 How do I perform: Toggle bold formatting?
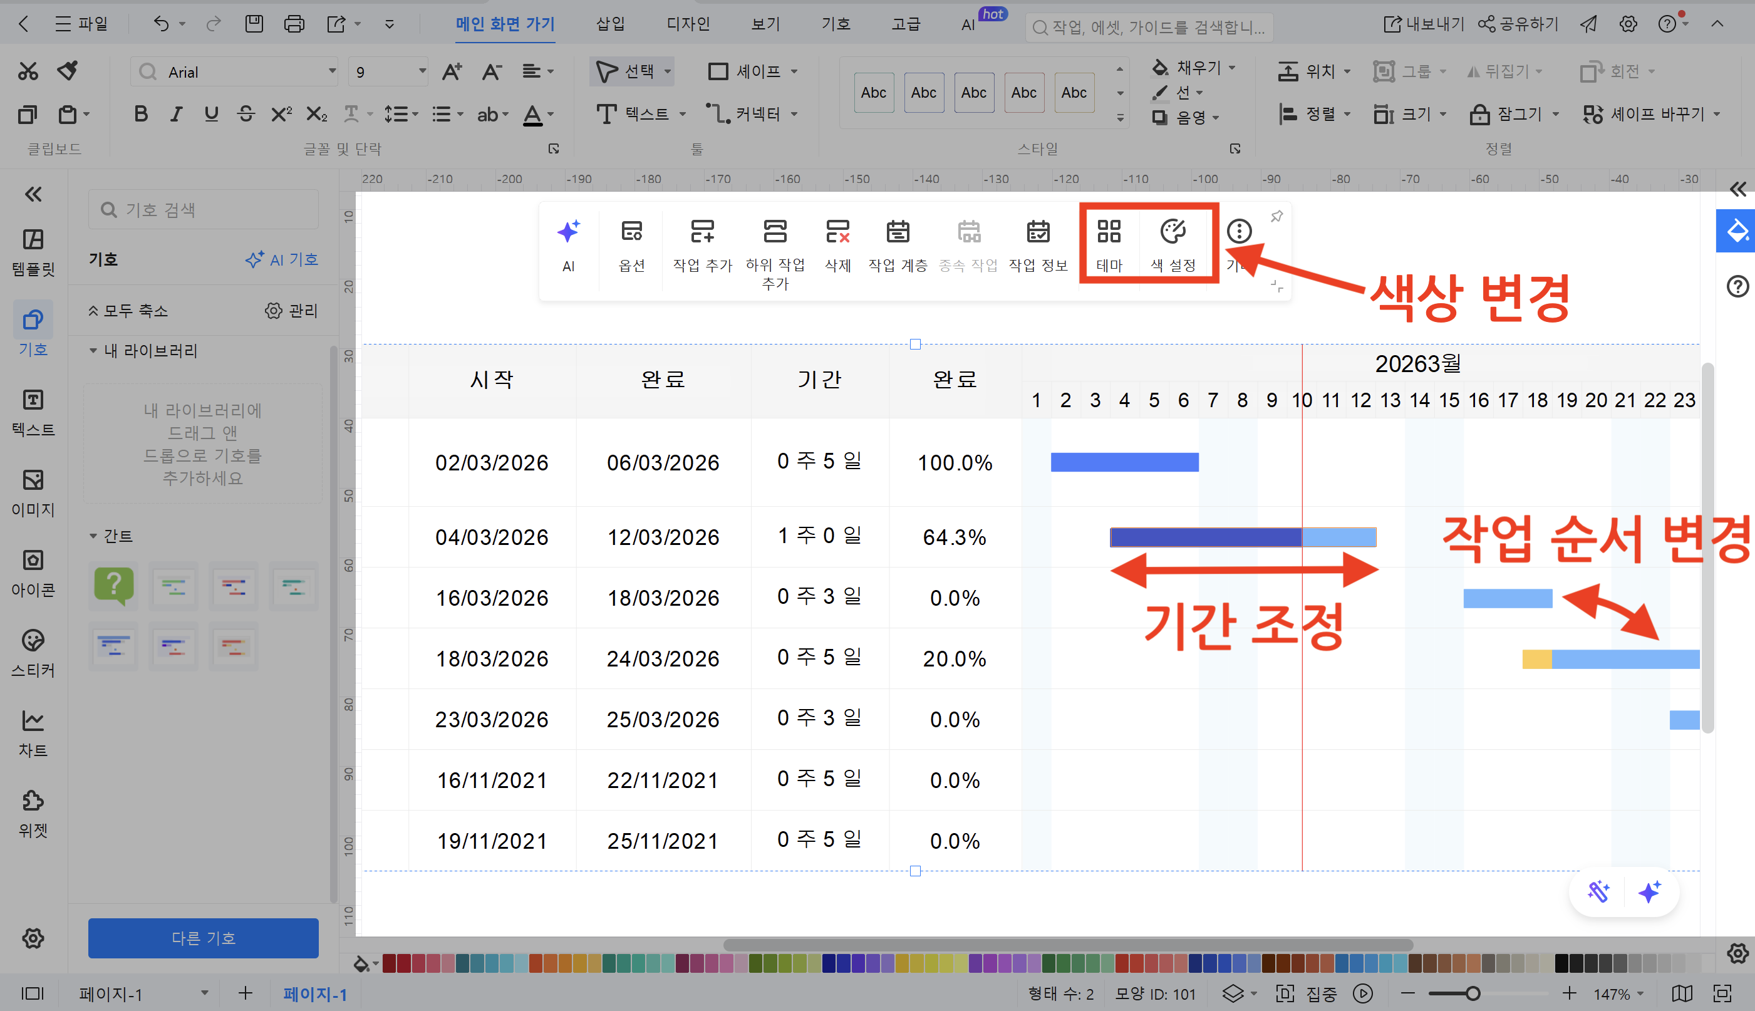(x=140, y=114)
